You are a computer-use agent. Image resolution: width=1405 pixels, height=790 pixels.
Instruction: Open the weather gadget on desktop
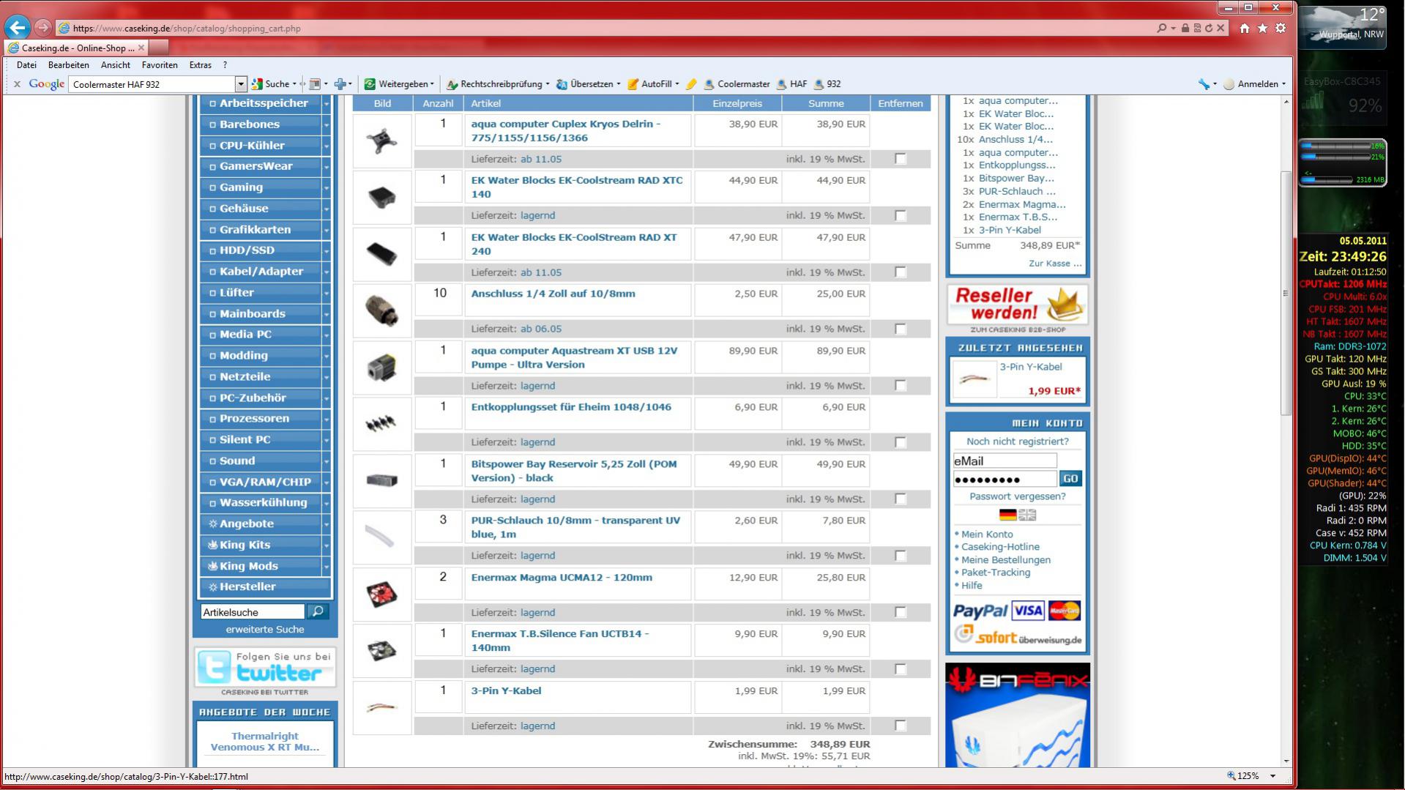[x=1343, y=26]
